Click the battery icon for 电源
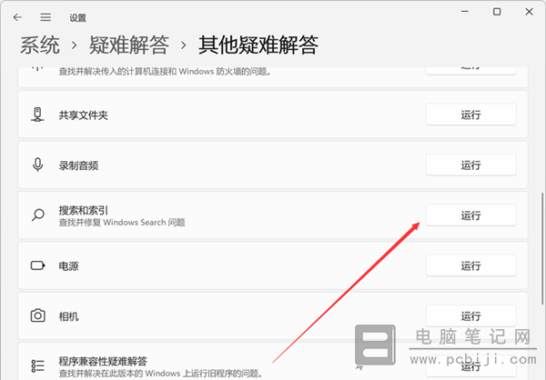The image size is (546, 380). (37, 265)
